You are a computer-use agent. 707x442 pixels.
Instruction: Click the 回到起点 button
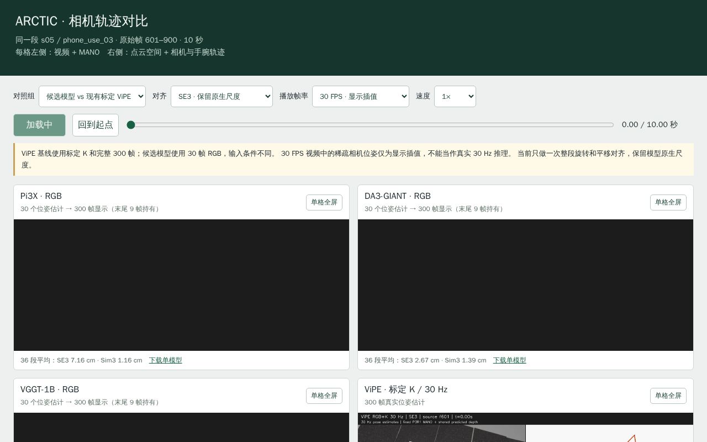pyautogui.click(x=96, y=125)
